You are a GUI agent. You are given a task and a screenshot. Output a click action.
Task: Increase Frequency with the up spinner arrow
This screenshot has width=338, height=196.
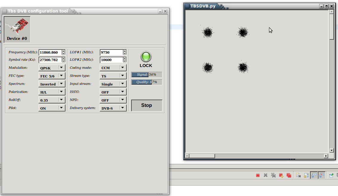[63, 51]
